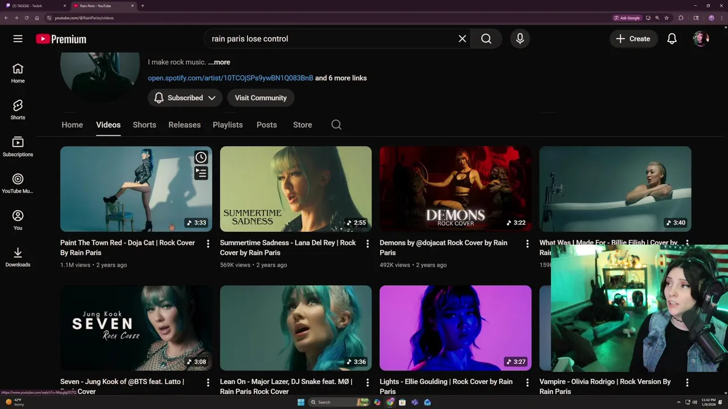Show the 6 more links

341,78
